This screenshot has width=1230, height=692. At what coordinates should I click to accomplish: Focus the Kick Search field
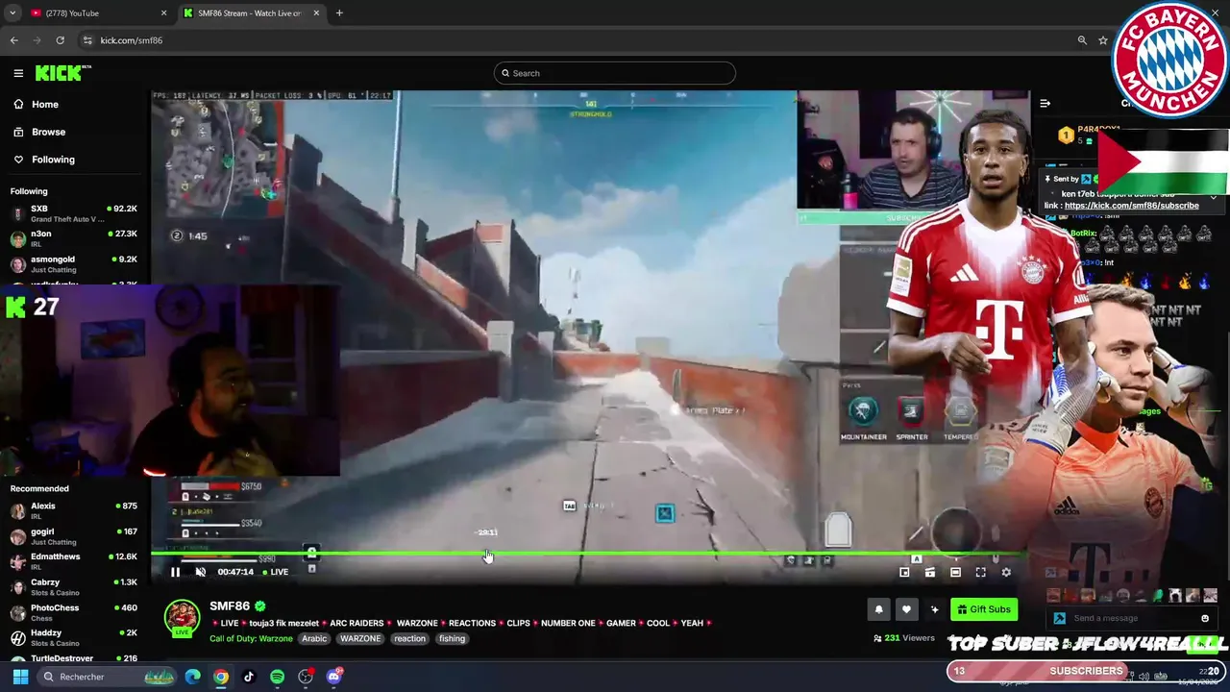(615, 73)
